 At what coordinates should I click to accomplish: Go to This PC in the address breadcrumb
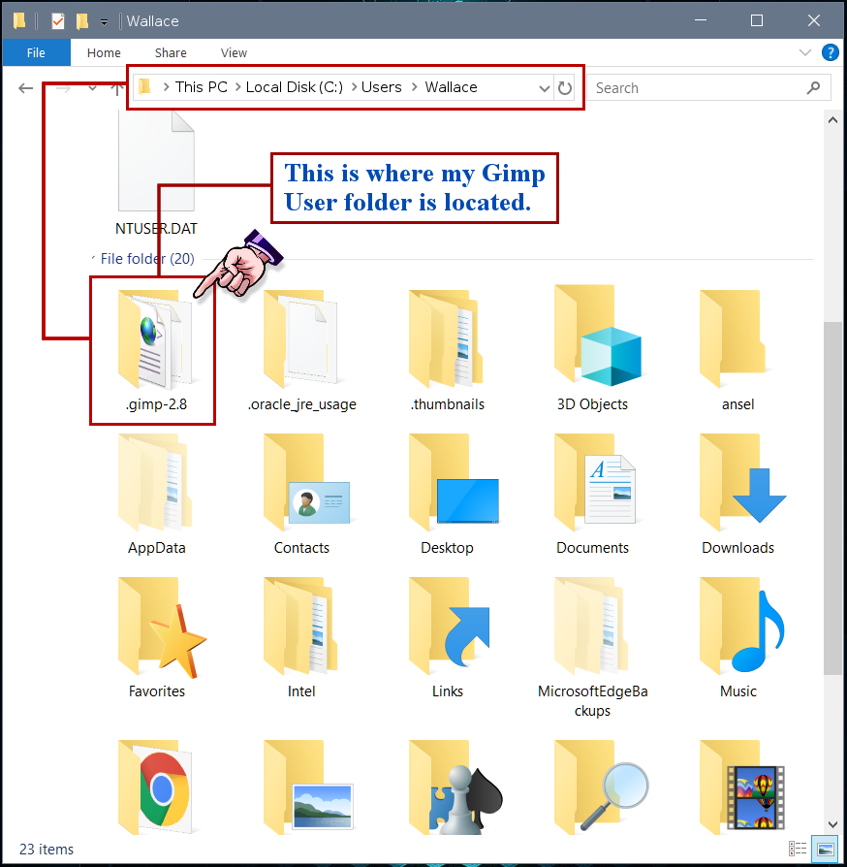click(202, 87)
